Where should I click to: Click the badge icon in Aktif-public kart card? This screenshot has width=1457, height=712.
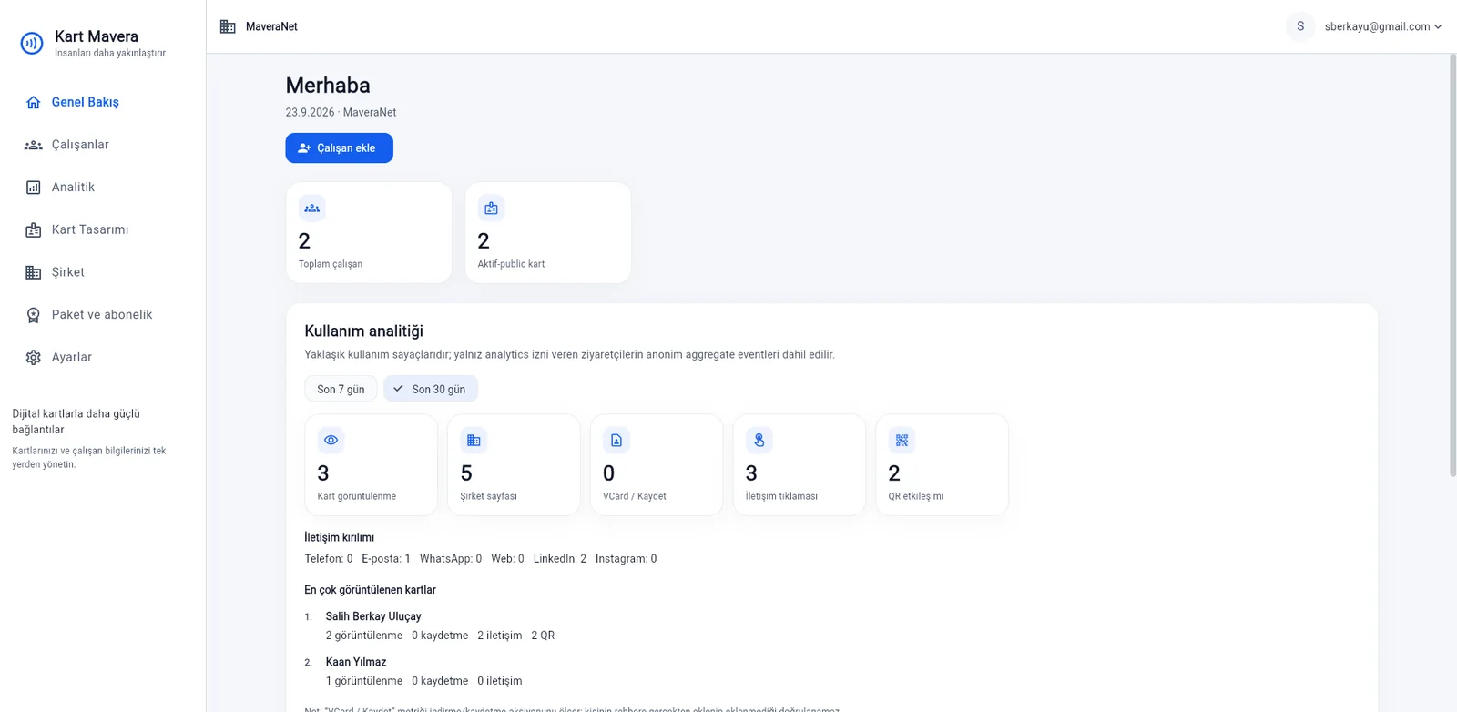point(492,209)
